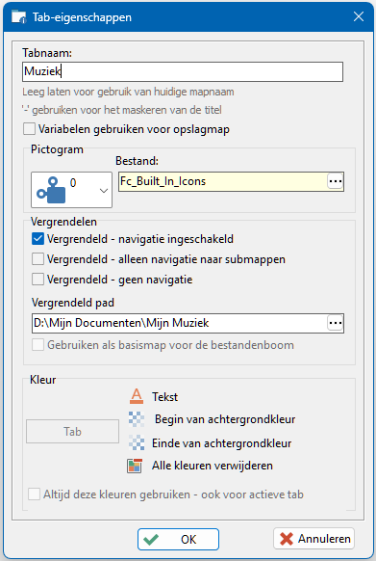Open the browse button beside 'Vergrendeld pad'
376x561 pixels.
pos(336,323)
